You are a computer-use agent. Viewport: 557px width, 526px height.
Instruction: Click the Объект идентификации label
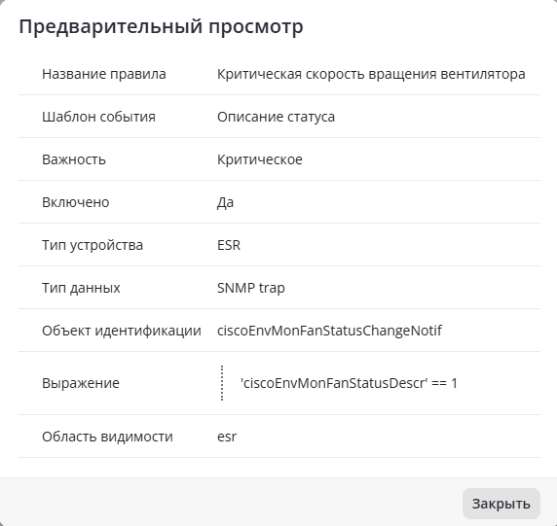coord(122,331)
